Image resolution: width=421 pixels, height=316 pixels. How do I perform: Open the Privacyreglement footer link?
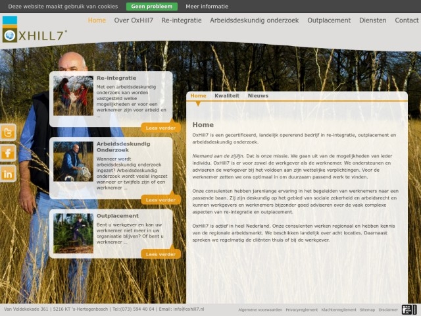click(301, 309)
